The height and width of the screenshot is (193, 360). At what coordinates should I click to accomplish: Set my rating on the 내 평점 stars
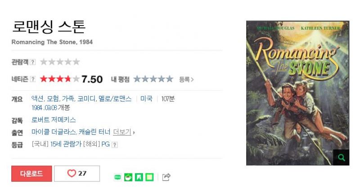click(x=153, y=79)
